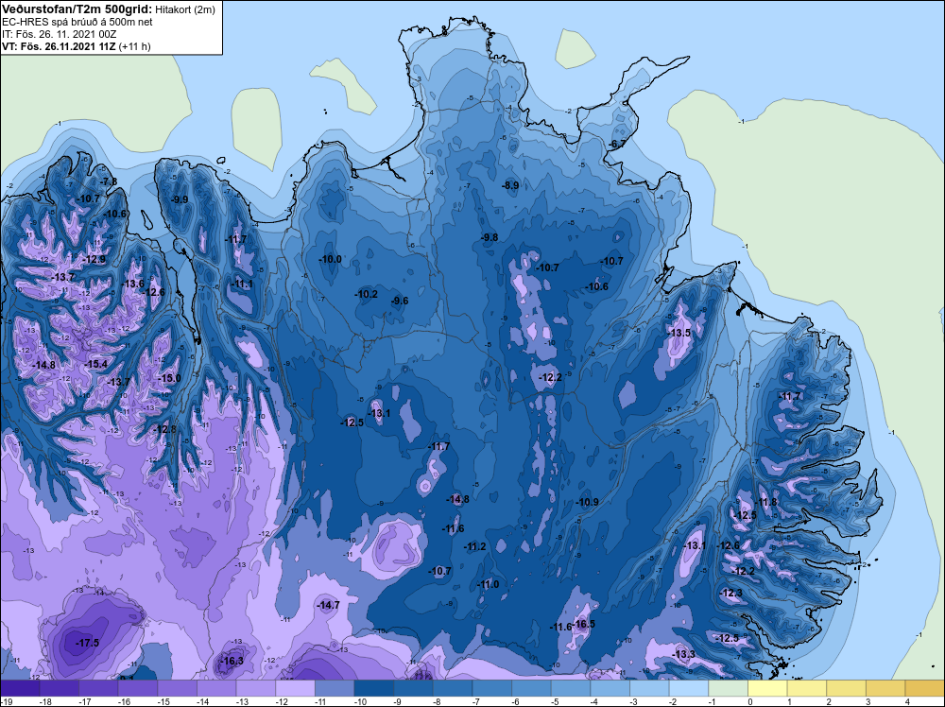Click the -17.5 temperature label on the map
This screenshot has height=707, width=945.
(87, 643)
